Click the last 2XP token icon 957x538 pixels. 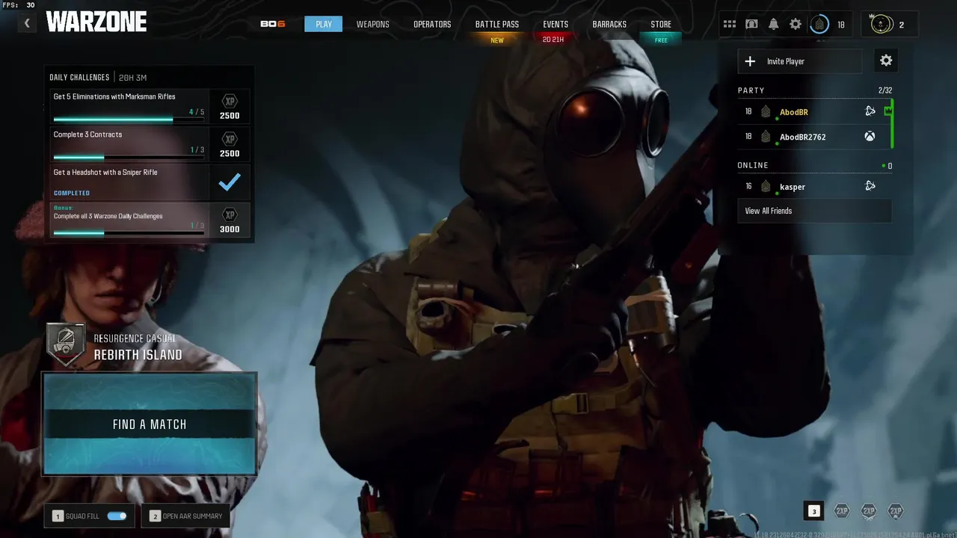896,511
